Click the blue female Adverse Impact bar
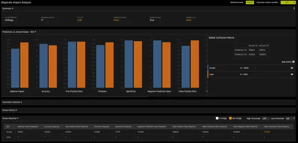298x143 pixels. pyautogui.click(x=15, y=68)
